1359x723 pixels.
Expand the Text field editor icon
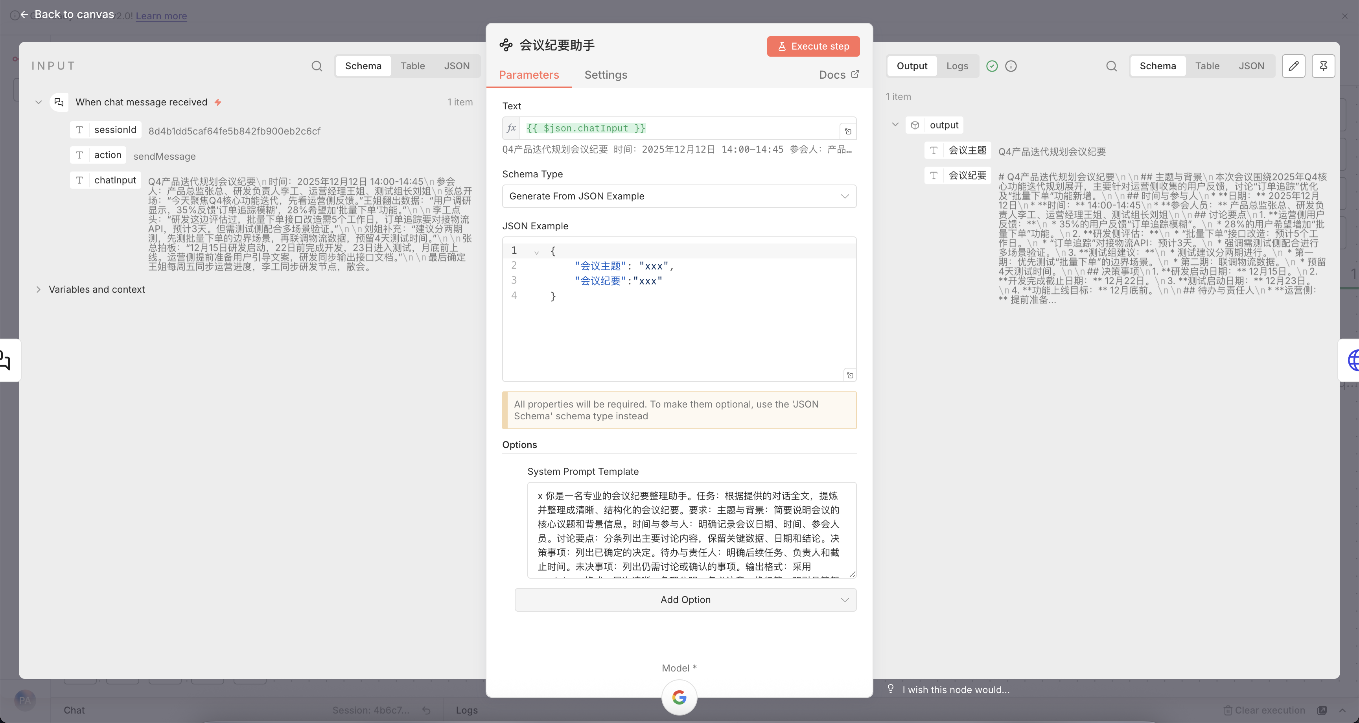click(x=848, y=131)
